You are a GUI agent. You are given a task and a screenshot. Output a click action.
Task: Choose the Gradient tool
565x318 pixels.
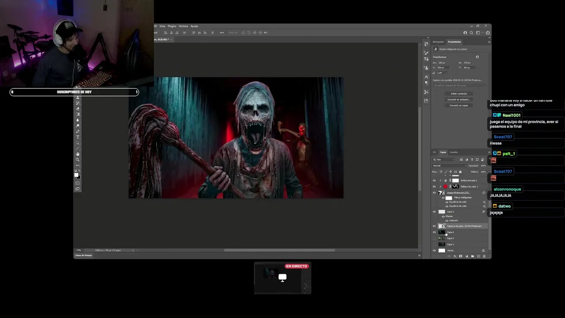[x=78, y=114]
